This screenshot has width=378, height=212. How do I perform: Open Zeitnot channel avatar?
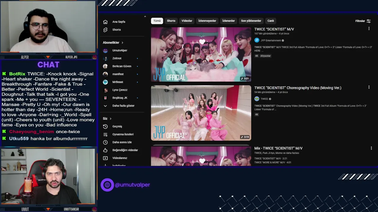105,58
